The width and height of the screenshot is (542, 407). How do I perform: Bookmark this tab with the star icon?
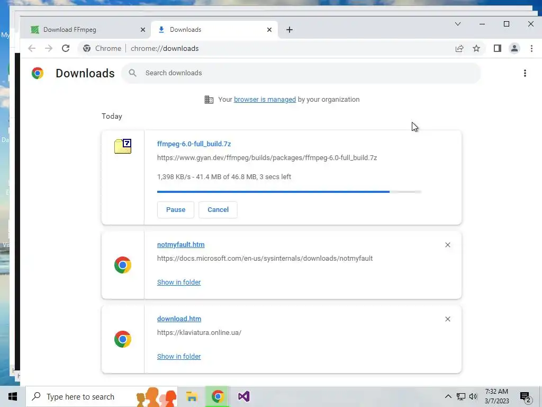pyautogui.click(x=476, y=48)
